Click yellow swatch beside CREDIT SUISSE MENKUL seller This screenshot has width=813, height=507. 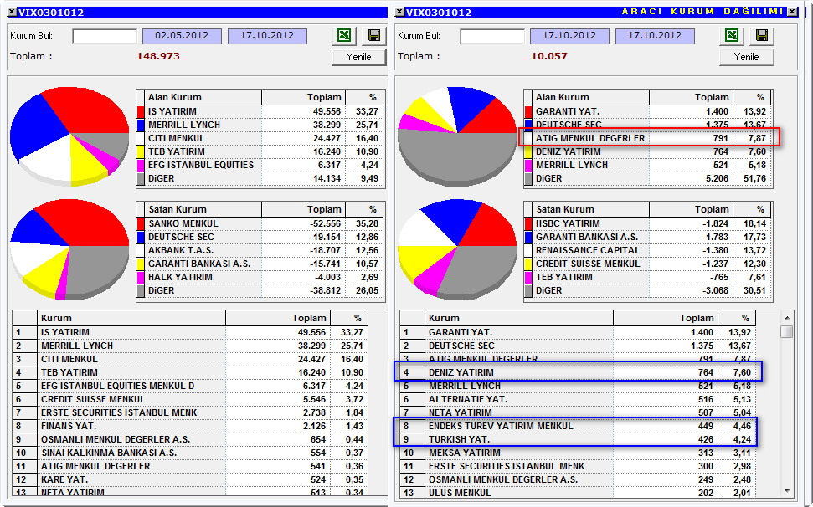(x=528, y=264)
